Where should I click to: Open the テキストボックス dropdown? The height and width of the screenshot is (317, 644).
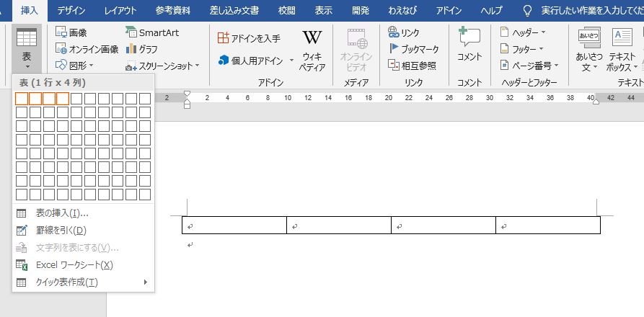click(622, 50)
